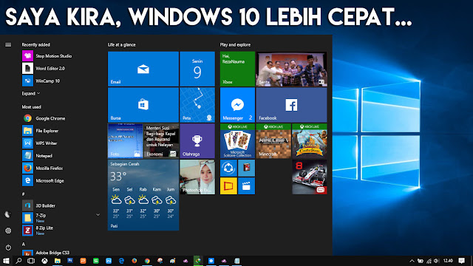Open the small yellow square tile
Image resolution: width=473 pixels, height=266 pixels.
[x=228, y=186]
